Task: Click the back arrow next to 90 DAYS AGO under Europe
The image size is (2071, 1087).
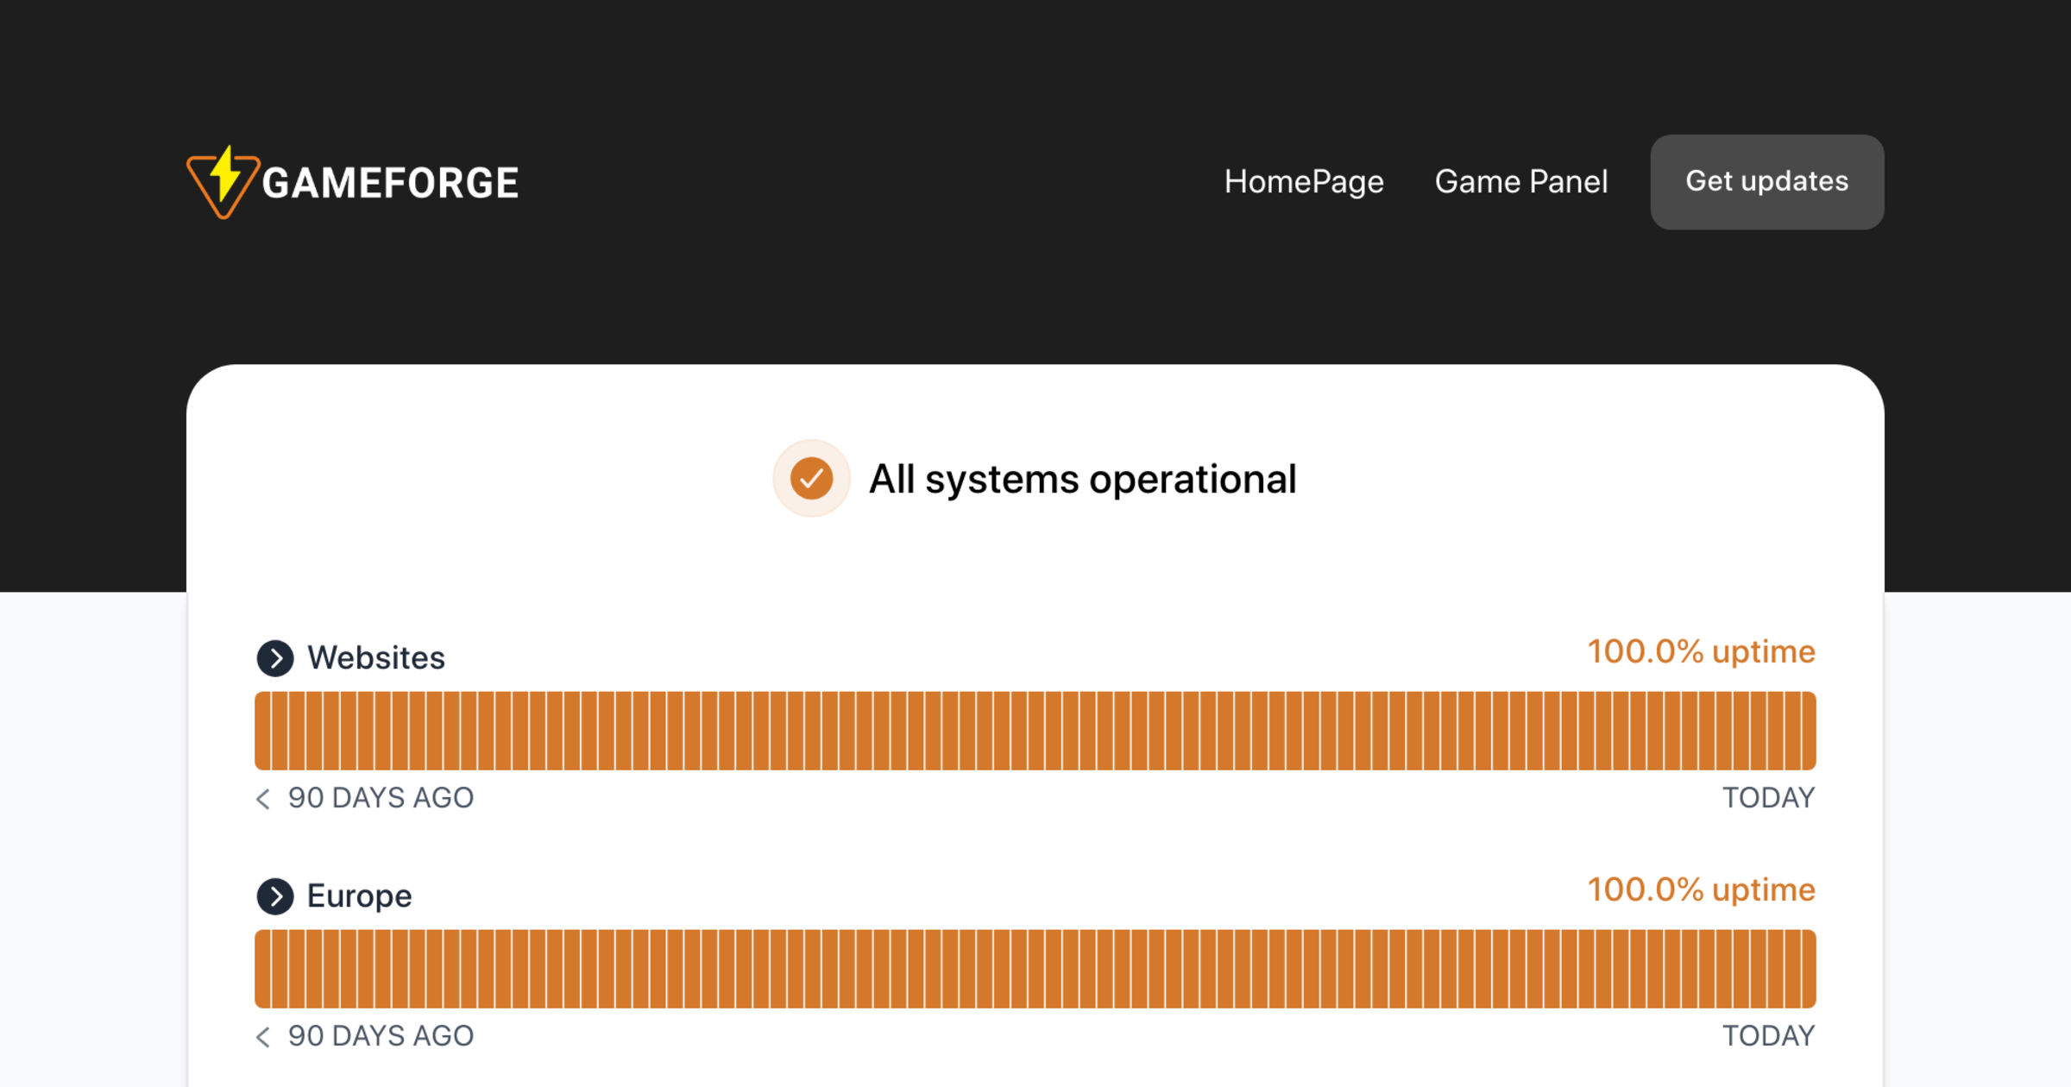Action: [261, 1036]
